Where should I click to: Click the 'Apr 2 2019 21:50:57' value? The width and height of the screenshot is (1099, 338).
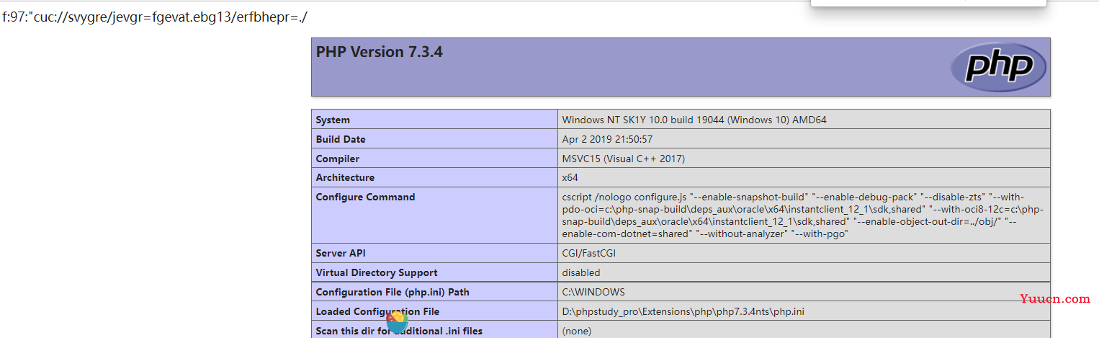click(x=607, y=139)
